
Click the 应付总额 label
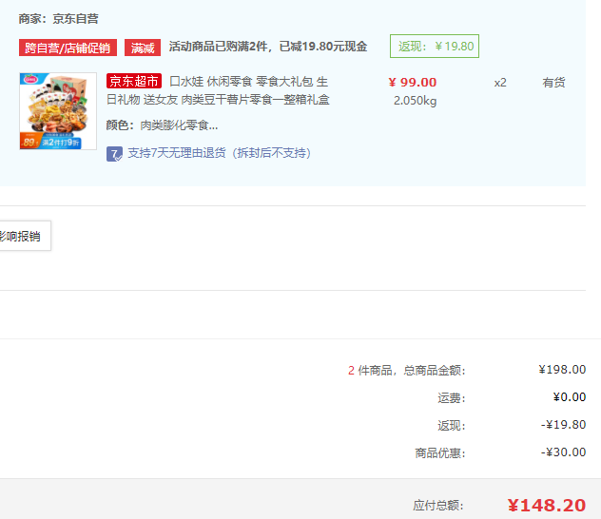(x=438, y=506)
